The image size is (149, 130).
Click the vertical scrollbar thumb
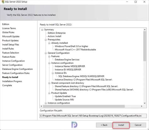point(145,46)
